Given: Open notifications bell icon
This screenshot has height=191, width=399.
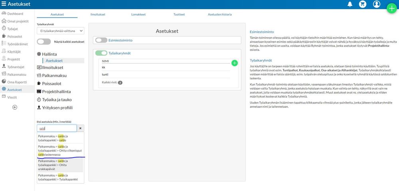Looking at the screenshot, I should [350, 4].
